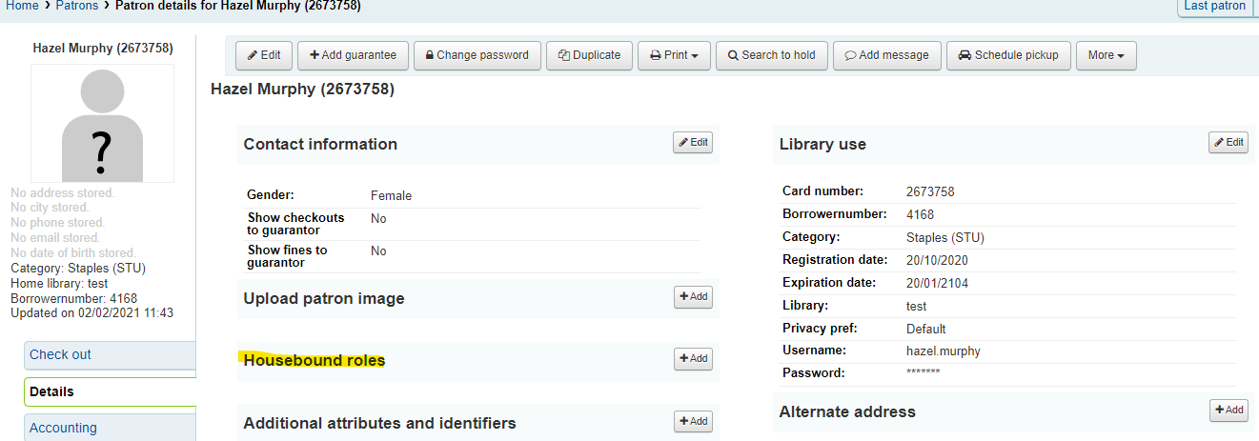The image size is (1259, 441).
Task: Go to Home breadcrumb link
Action: point(22,6)
